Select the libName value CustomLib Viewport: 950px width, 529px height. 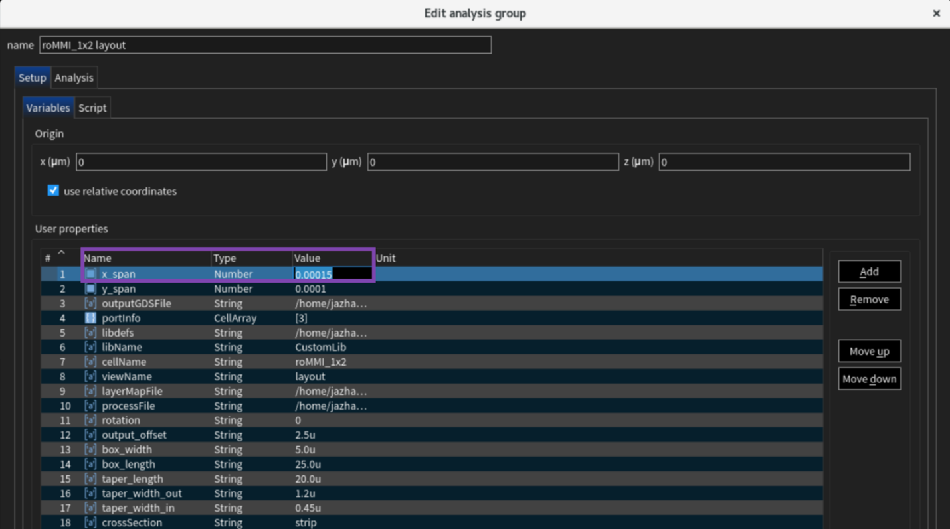click(x=320, y=347)
